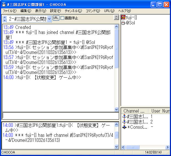Open the ヘルプ(H) menu

click(125, 11)
